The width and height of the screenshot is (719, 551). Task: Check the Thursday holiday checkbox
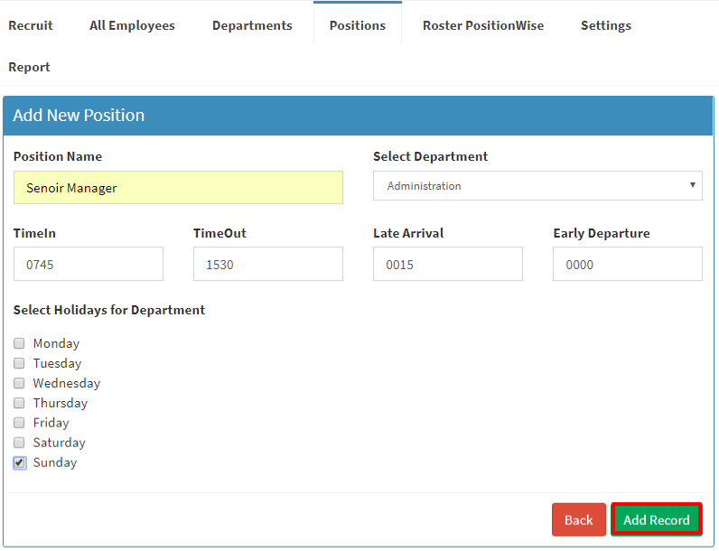19,403
